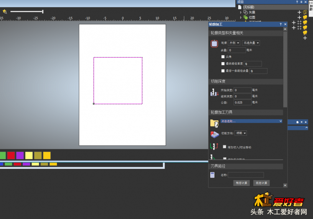This screenshot has height=219, width=313.
Task: Add a new layer with 矢量 row plus
Action: (x=299, y=13)
